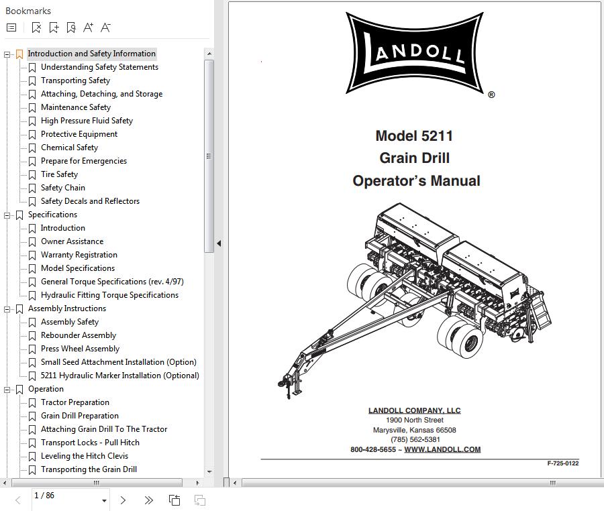Go to previous page arrow
Viewport: 604px width, 511px height.
tap(17, 500)
